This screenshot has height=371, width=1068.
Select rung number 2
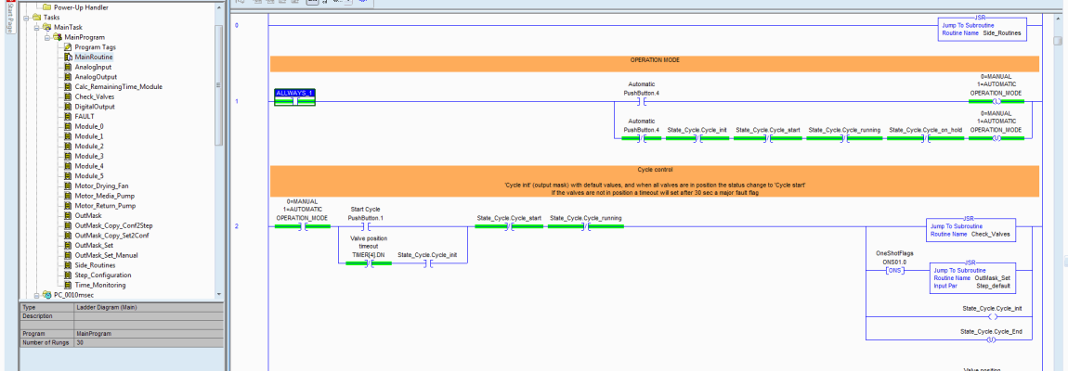click(237, 225)
